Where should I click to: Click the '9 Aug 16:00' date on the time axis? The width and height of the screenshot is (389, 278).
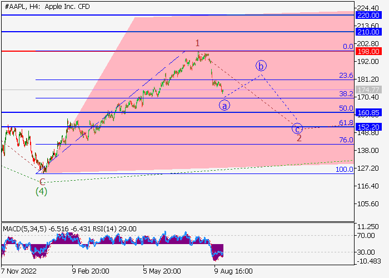tap(233, 271)
